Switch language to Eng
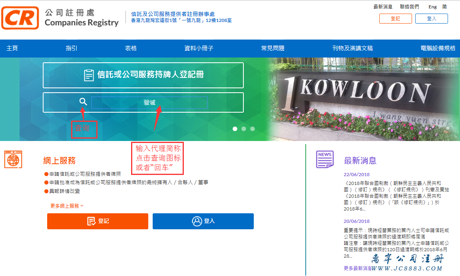Image resolution: width=460 pixels, height=276 pixels. [x=432, y=7]
